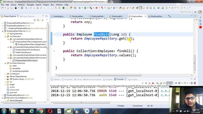Toggle Show Console on Standard Out
The image size is (203, 114).
point(168,83)
